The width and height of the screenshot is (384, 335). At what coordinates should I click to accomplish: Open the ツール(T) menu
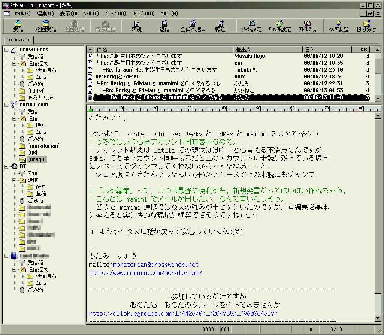(x=91, y=13)
